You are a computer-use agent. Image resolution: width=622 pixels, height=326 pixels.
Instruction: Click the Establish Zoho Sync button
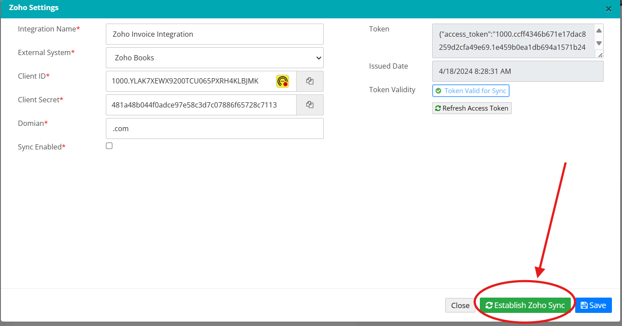coord(525,305)
